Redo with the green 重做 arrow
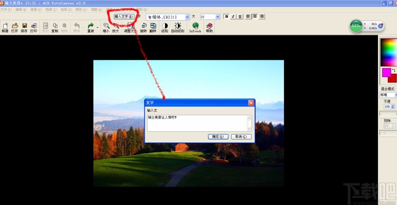Image resolution: width=397 pixels, height=205 pixels. coord(91,28)
